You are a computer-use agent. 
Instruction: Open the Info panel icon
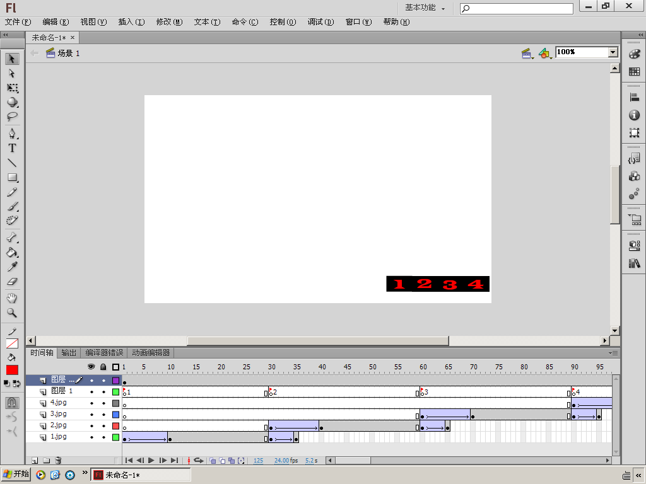pos(635,115)
